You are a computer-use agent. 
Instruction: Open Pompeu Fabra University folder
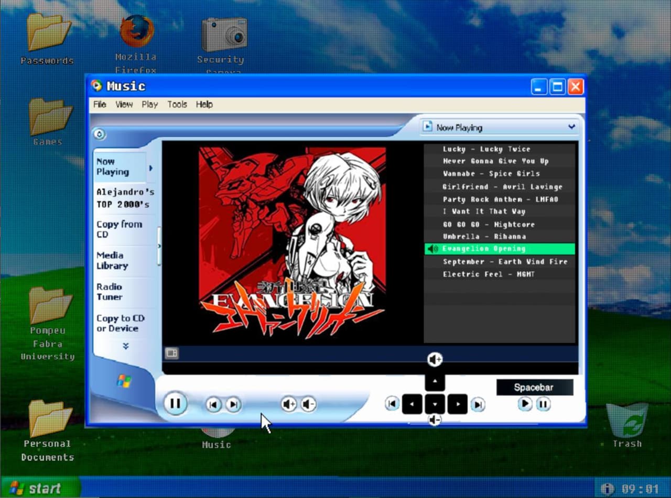48,324
